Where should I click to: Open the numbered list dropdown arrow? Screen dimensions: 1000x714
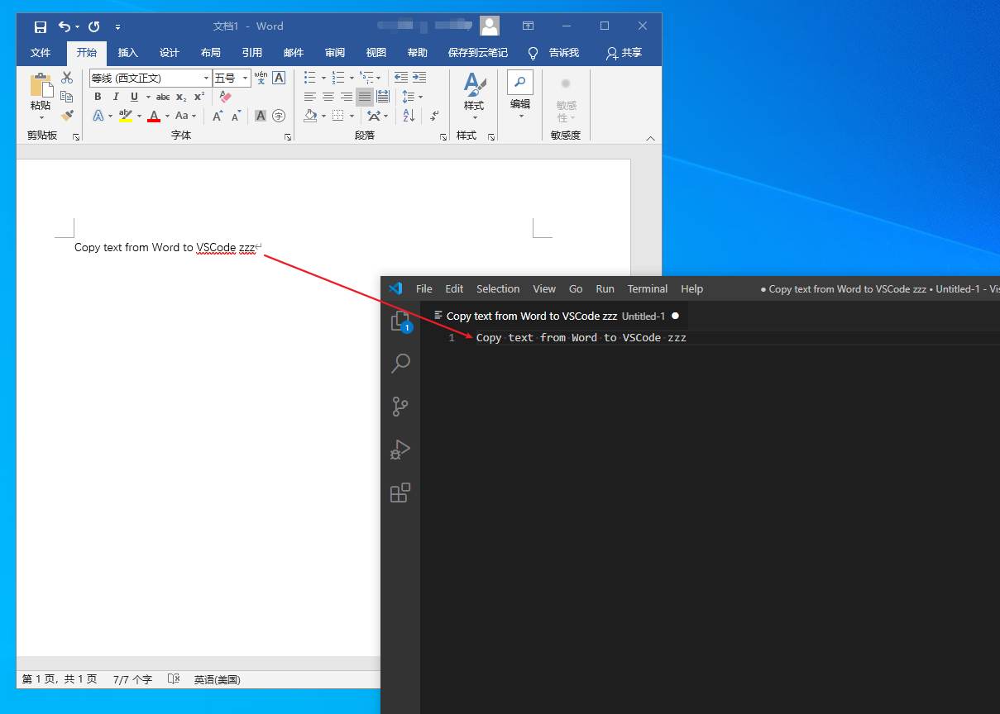click(x=352, y=78)
